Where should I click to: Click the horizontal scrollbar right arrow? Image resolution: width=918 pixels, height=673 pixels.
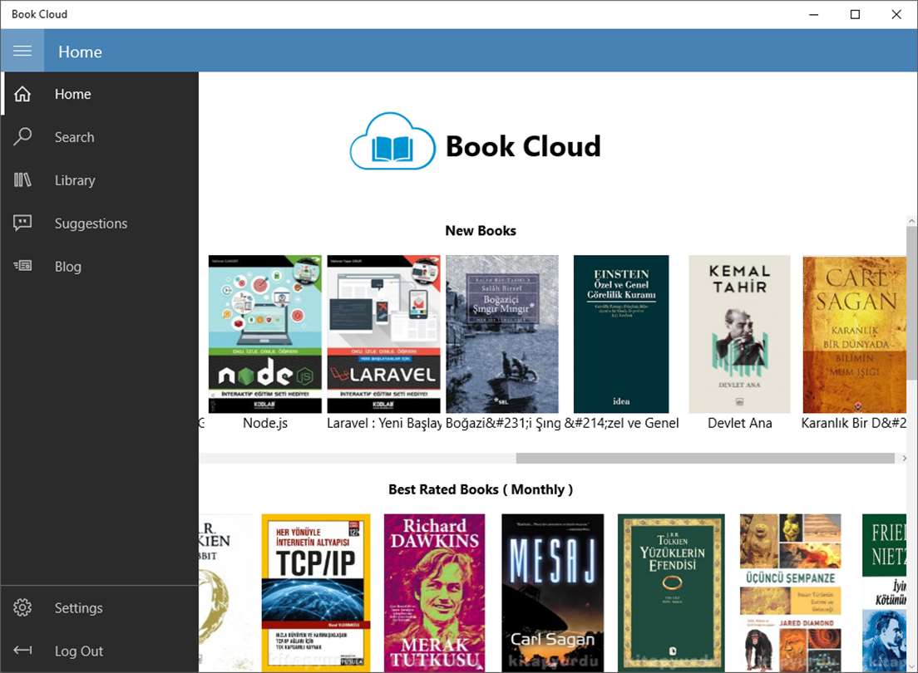pyautogui.click(x=904, y=459)
